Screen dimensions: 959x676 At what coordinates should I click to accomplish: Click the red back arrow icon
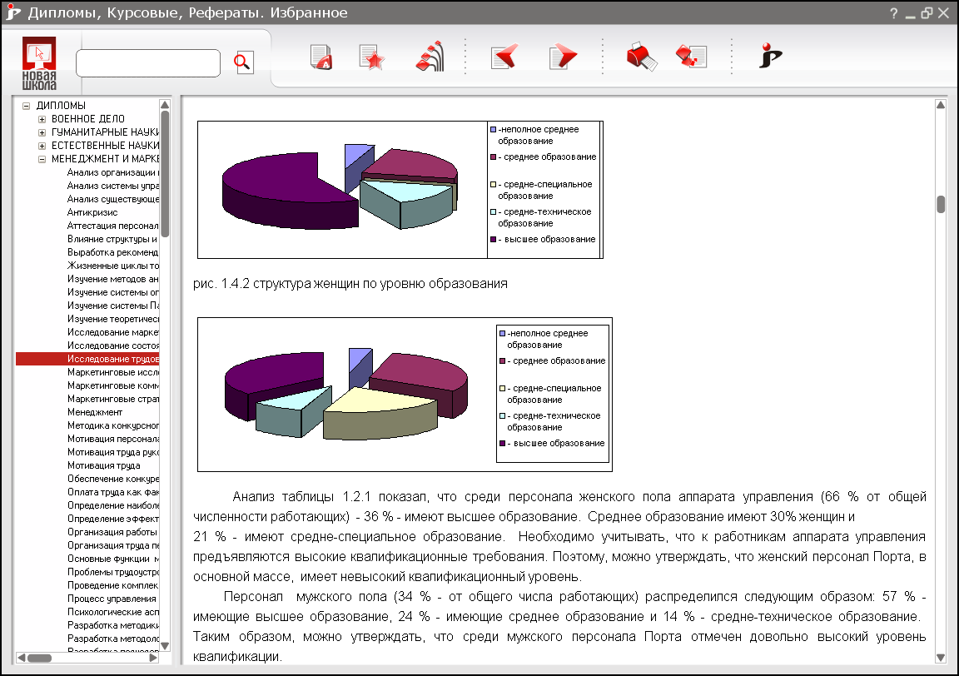pyautogui.click(x=504, y=57)
